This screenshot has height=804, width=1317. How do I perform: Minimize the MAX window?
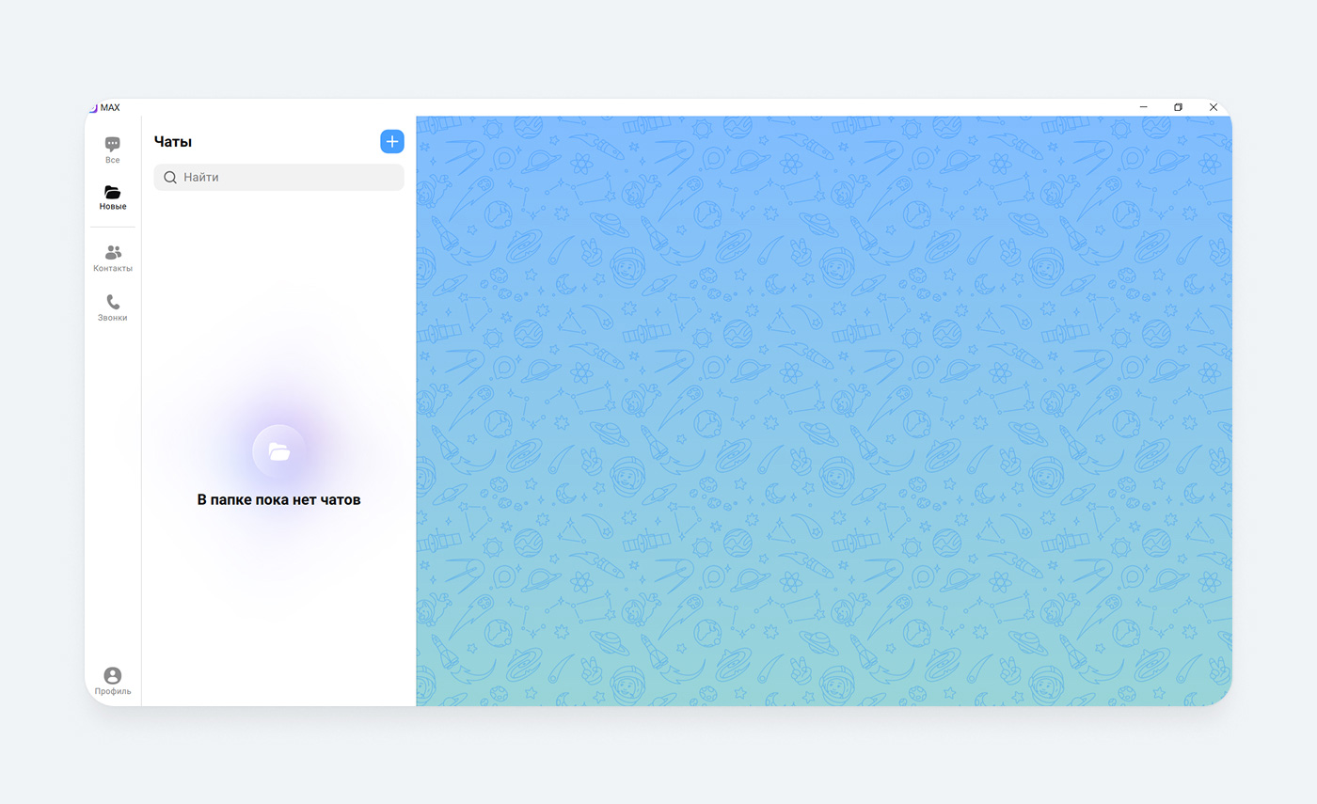(1144, 107)
